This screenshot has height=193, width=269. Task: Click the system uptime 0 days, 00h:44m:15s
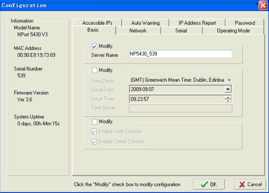(38, 124)
